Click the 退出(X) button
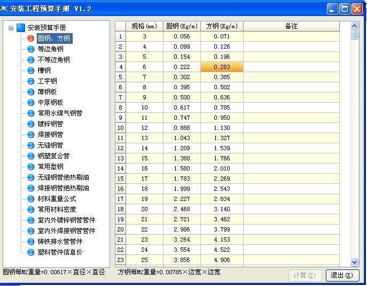Image resolution: width=367 pixels, height=286 pixels. pyautogui.click(x=342, y=275)
